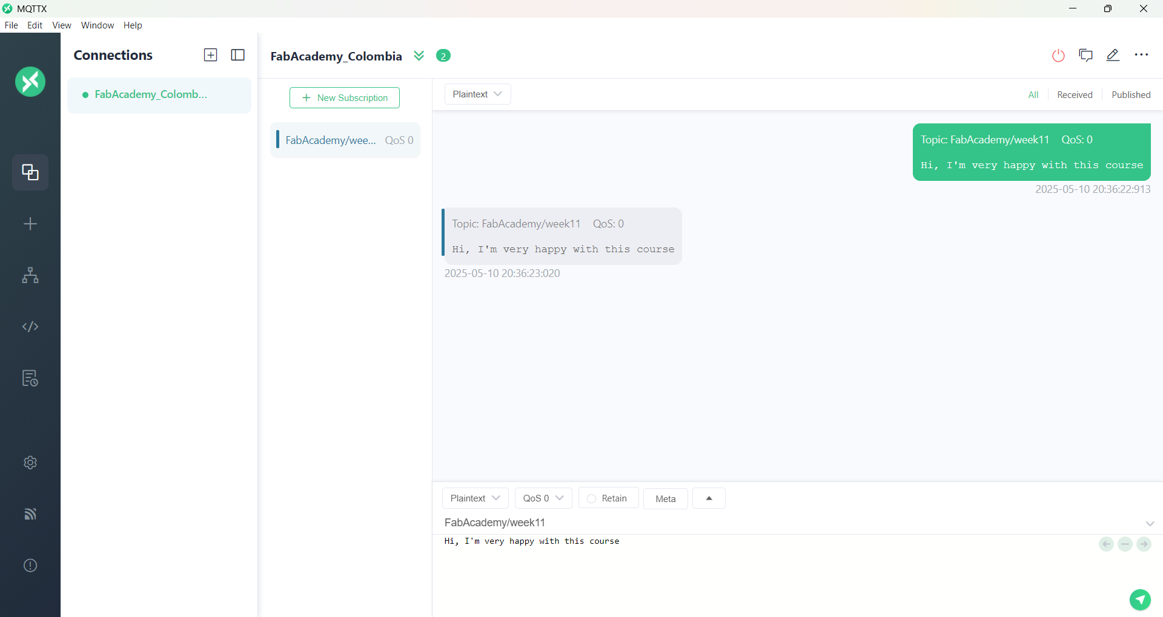
Task: Open the Connections page icon in the sidebar
Action: click(30, 172)
